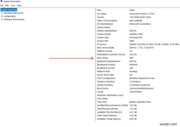Click Elevation Required to View value
180x127 pixels.
click(142, 78)
